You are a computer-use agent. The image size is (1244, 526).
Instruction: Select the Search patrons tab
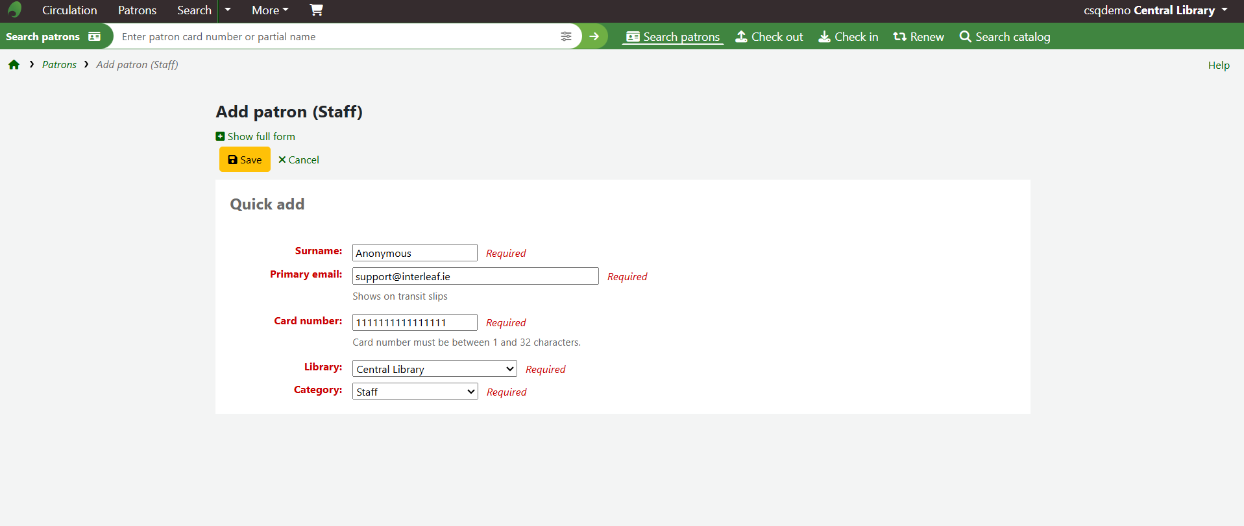tap(673, 37)
